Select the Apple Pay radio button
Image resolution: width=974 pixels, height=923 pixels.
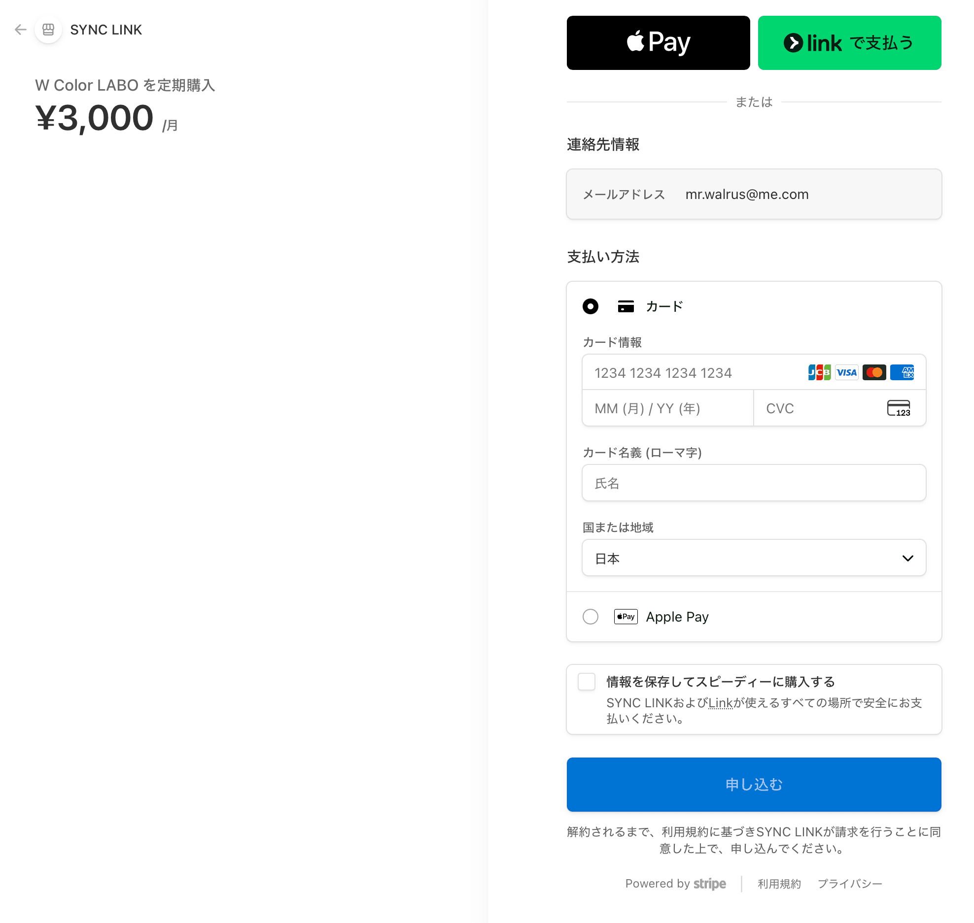[590, 617]
